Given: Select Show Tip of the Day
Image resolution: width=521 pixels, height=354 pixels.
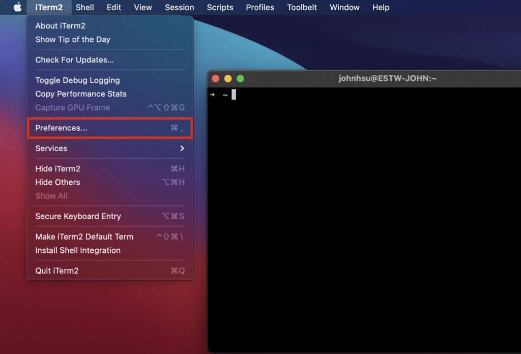Looking at the screenshot, I should point(110,39).
